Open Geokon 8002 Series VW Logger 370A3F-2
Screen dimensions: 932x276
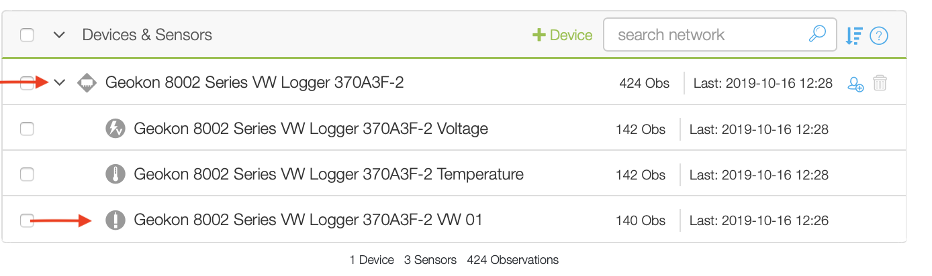pyautogui.click(x=254, y=82)
